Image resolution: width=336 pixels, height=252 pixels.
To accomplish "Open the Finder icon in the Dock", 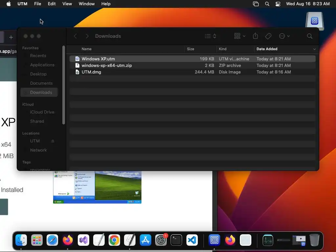I will (21, 240).
